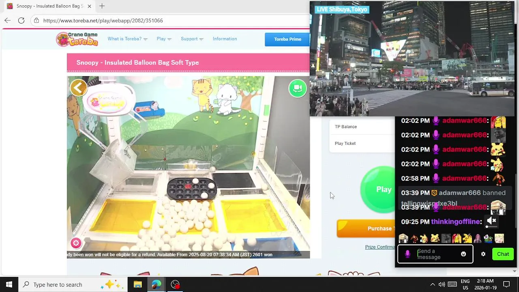Pick gray face emote from emote row
Screen dimensions: 519x292
(446, 238)
